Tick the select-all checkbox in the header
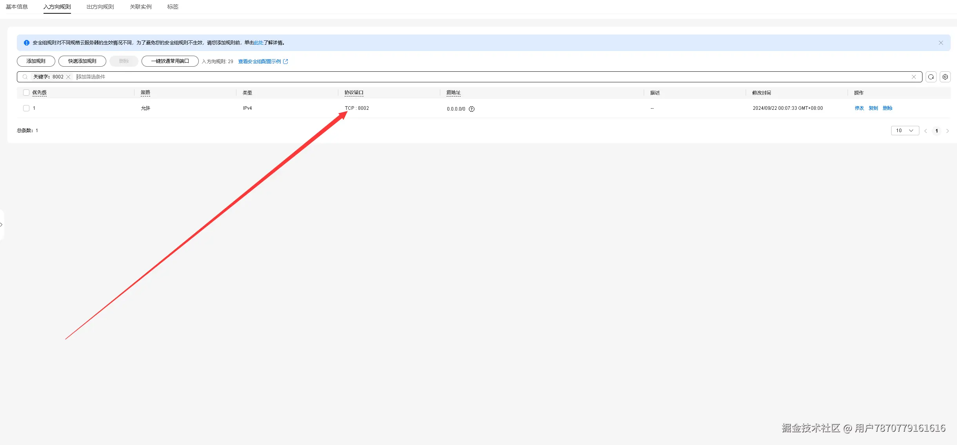Screen dimensions: 957x445 26,93
